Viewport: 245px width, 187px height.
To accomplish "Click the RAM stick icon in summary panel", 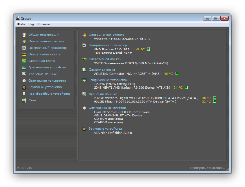I will 85,59.
